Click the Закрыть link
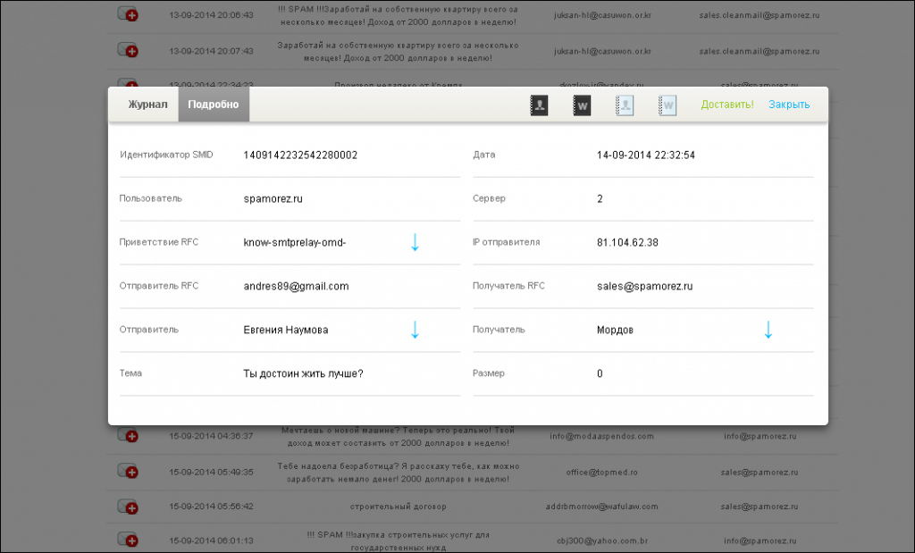Viewport: 915px width, 553px height. coord(789,105)
